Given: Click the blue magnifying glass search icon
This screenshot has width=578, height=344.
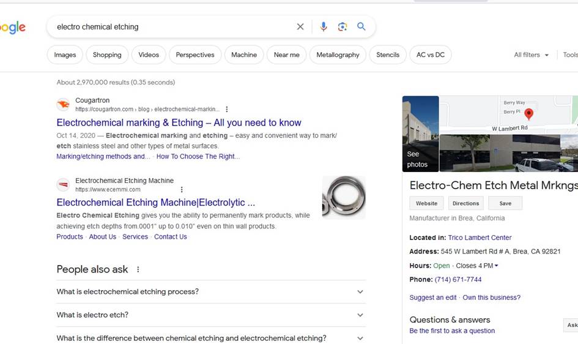Looking at the screenshot, I should [x=361, y=26].
